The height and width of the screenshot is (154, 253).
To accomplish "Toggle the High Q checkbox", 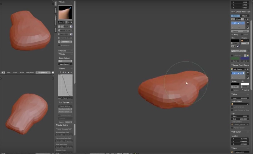I will coord(242,90).
